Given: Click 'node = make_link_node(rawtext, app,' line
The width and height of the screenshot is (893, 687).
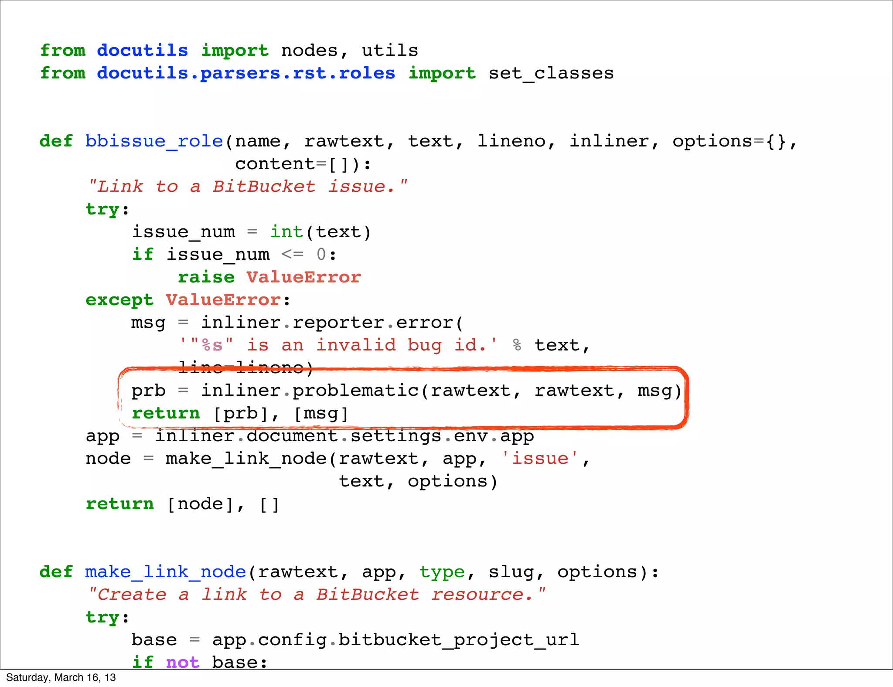Looking at the screenshot, I should tap(337, 459).
